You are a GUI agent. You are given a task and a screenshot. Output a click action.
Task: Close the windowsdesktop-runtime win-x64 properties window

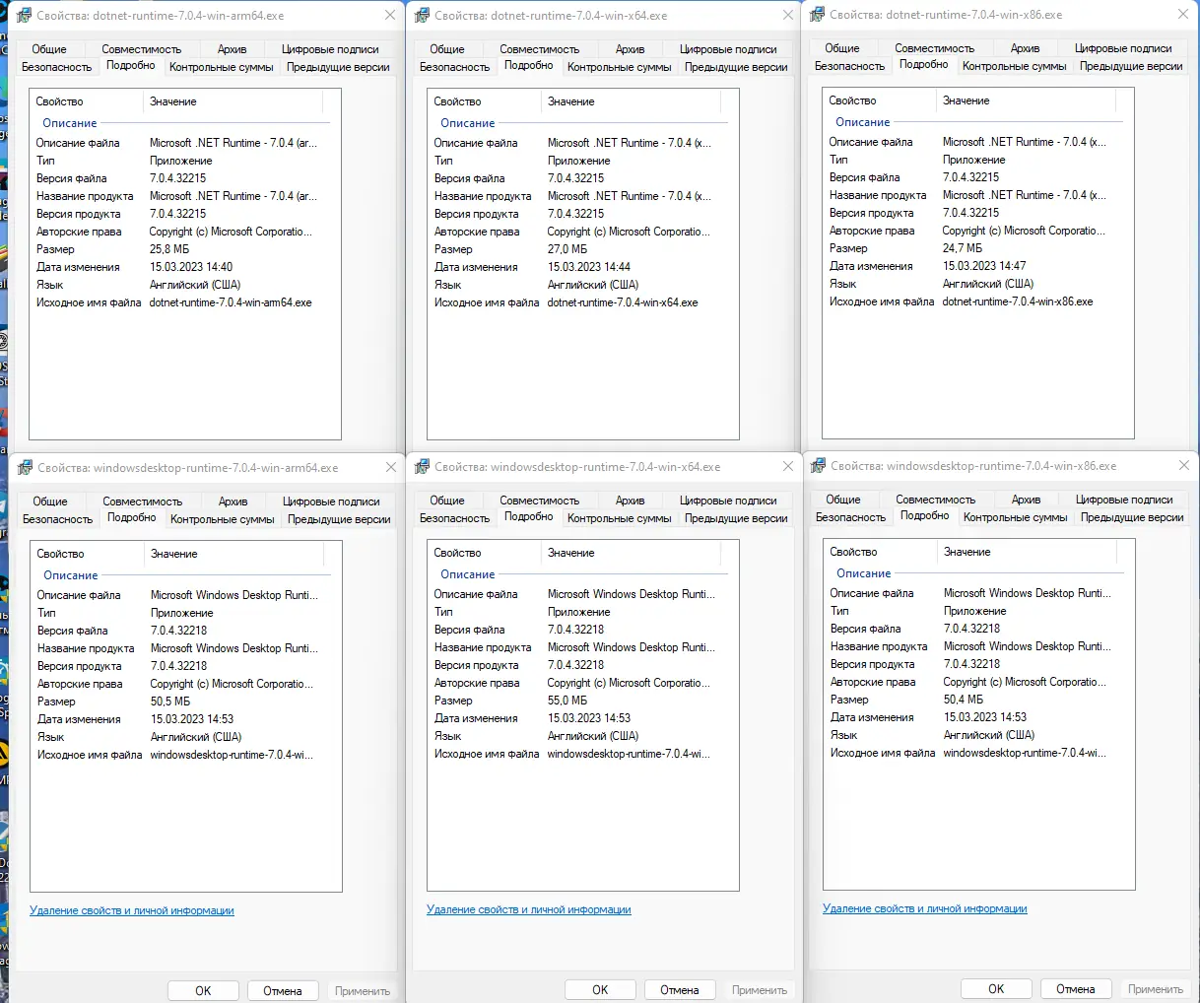787,467
